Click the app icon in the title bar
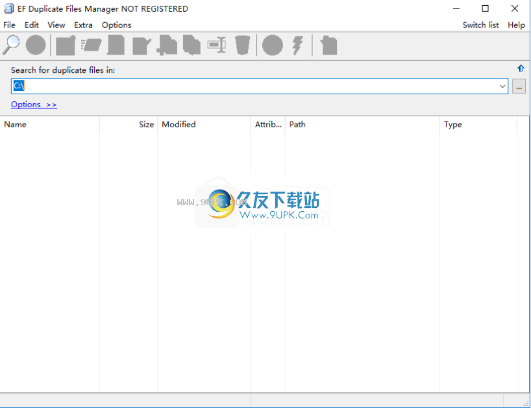Viewport: 531px width, 408px height. coord(8,8)
